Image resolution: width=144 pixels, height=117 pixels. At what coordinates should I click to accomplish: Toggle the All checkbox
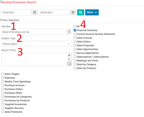tap(75, 27)
